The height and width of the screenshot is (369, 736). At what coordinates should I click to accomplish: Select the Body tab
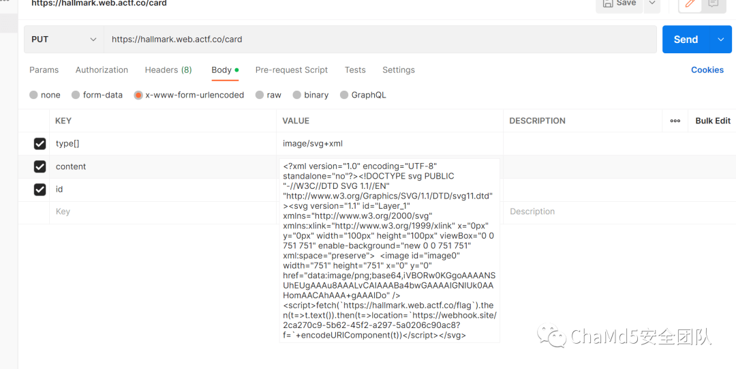click(225, 70)
